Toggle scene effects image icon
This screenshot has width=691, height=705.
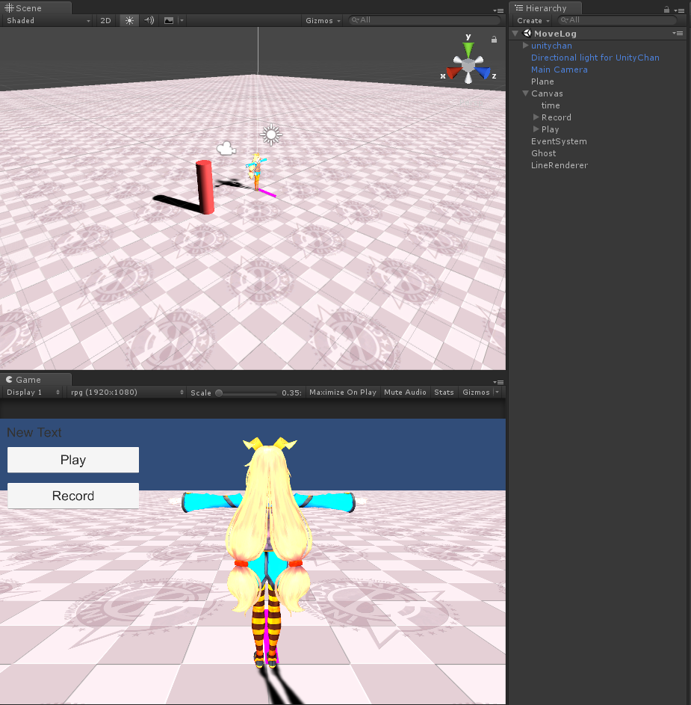(169, 20)
